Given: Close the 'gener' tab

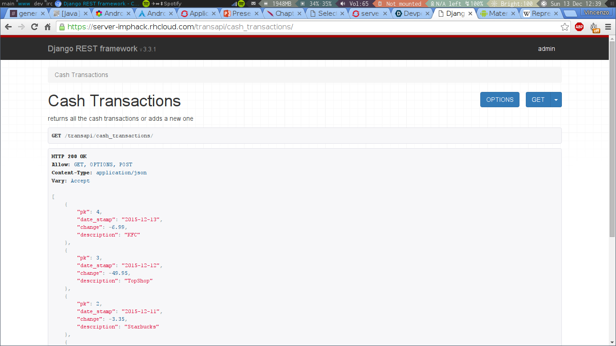Looking at the screenshot, I should (x=43, y=14).
